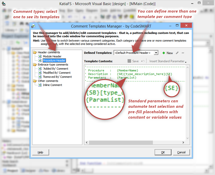Image resolution: width=215 pixels, height=175 pixels.
Task: Click the {ParamList} parameter in editor
Action: coord(127,78)
